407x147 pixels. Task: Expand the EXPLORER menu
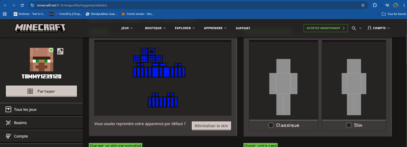[185, 28]
